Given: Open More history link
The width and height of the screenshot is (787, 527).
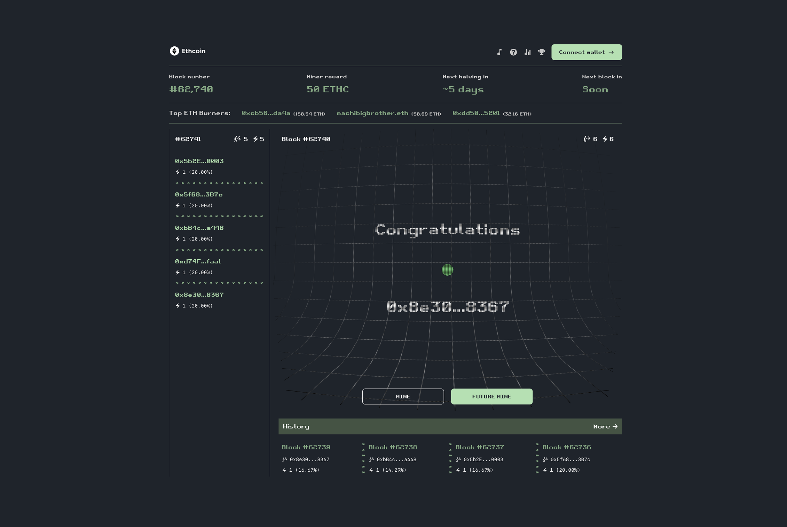Looking at the screenshot, I should pos(605,426).
